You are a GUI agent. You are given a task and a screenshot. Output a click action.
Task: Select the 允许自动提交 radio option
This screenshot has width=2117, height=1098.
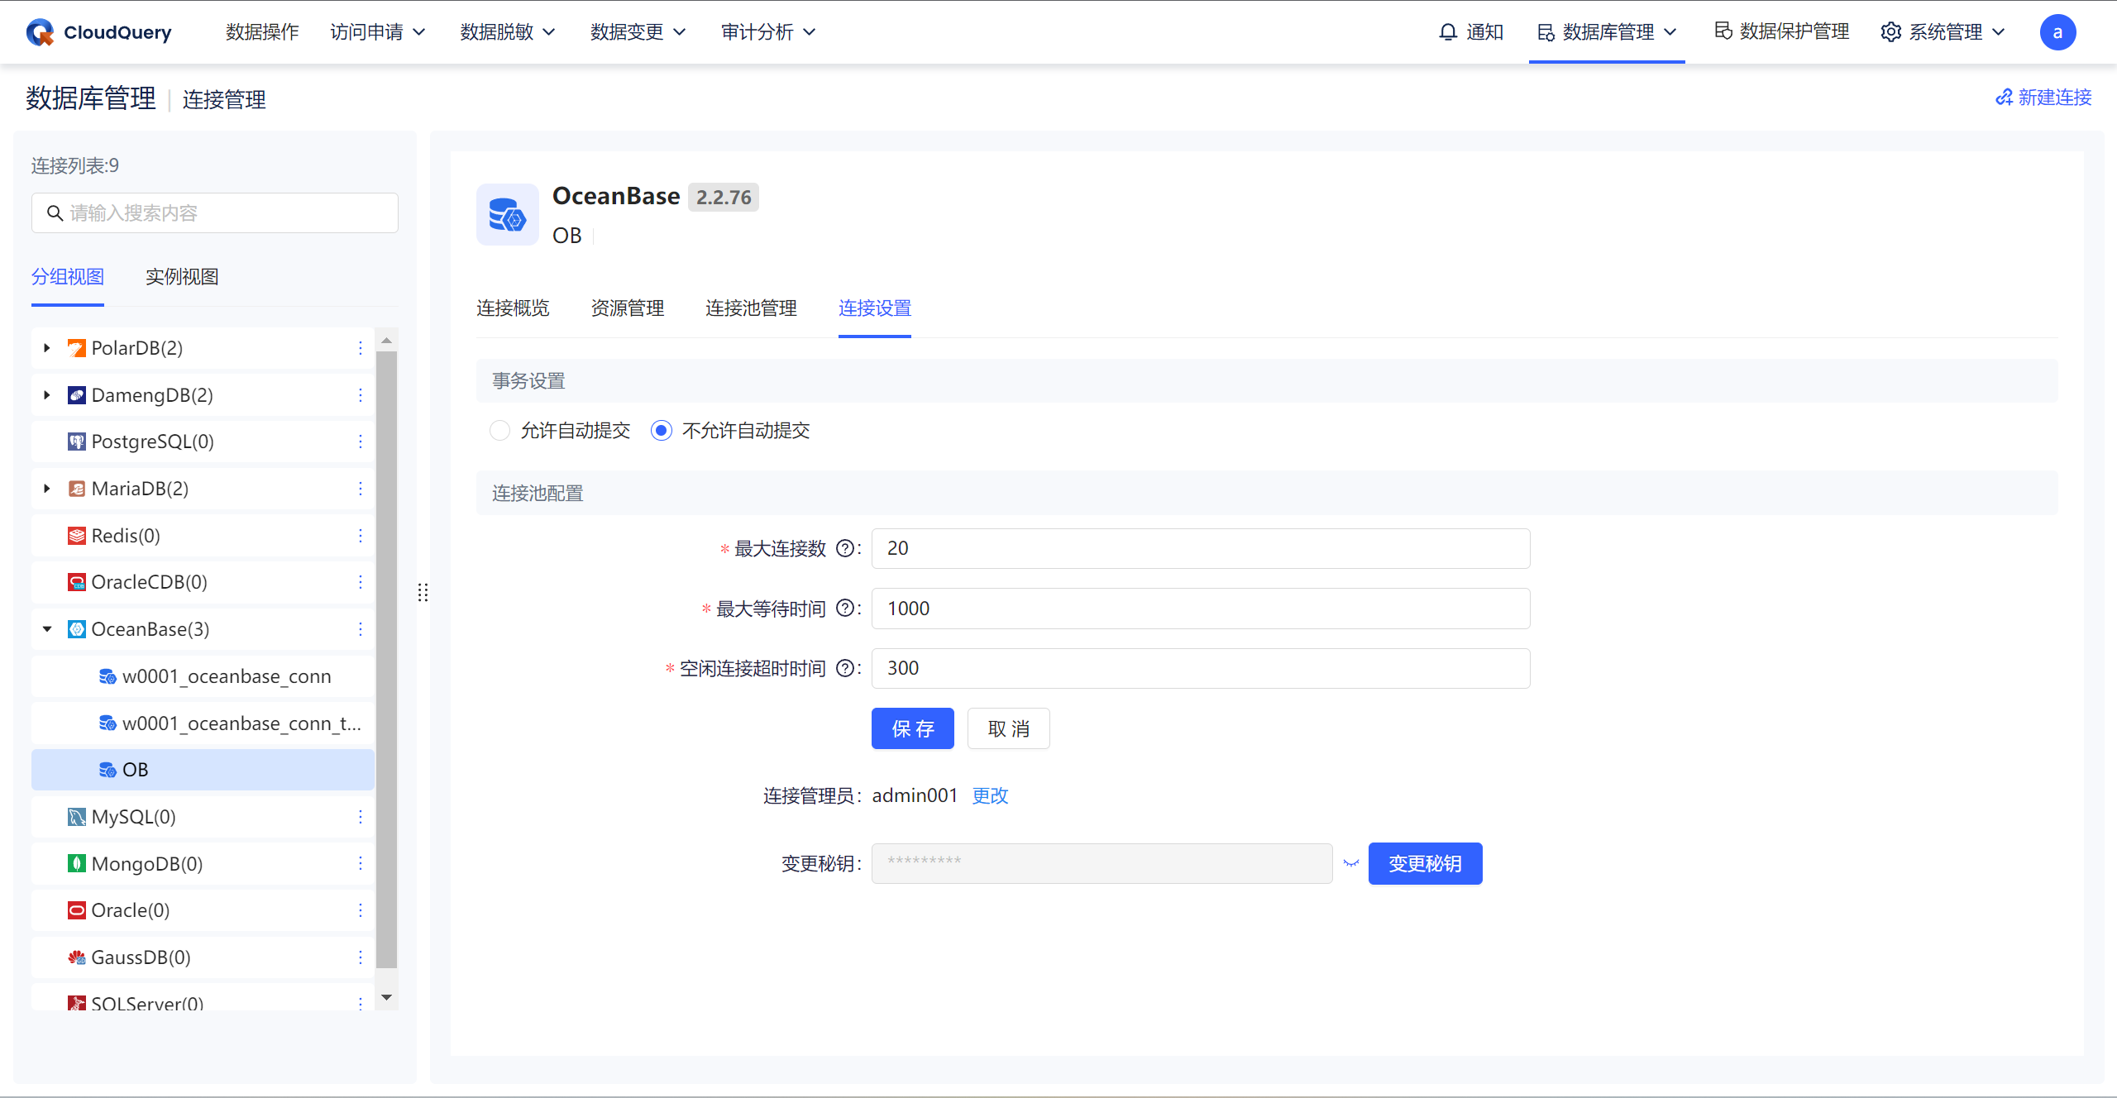click(x=499, y=431)
